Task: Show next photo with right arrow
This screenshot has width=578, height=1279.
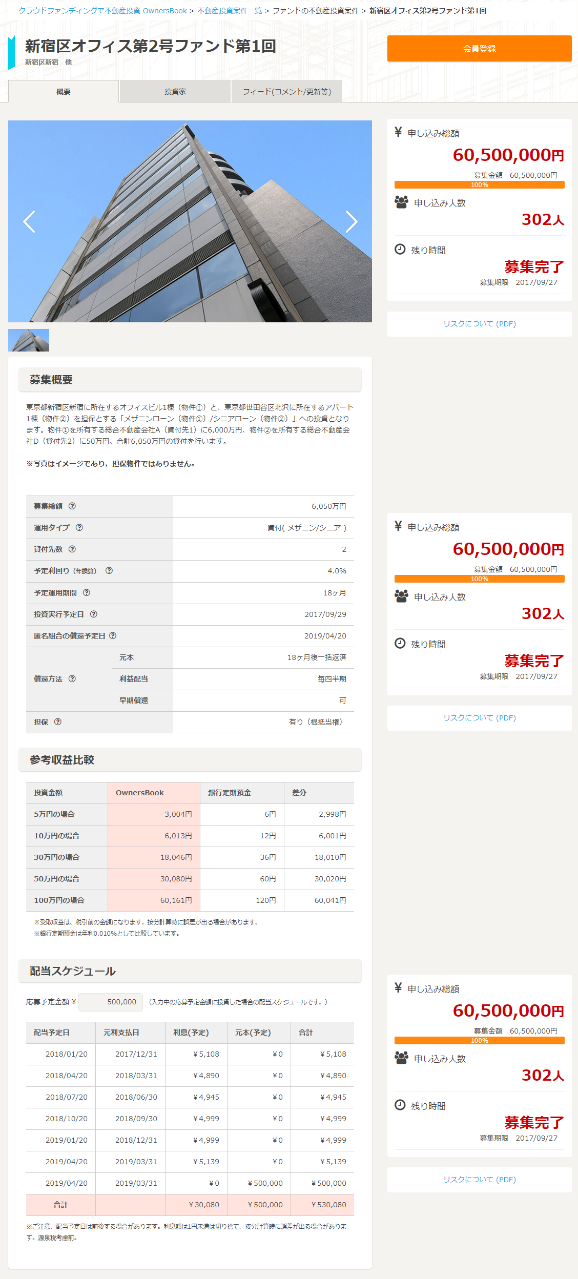Action: (x=351, y=222)
